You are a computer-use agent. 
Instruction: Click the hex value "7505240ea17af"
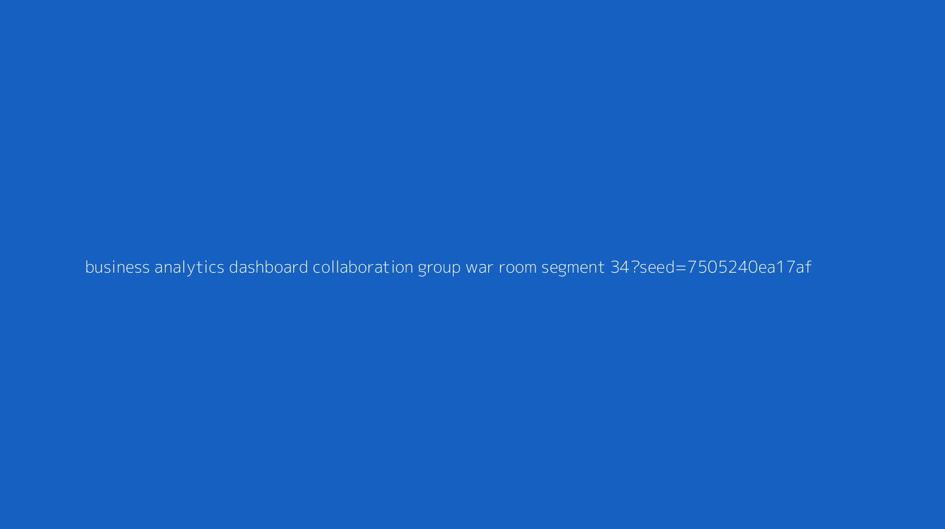point(749,267)
